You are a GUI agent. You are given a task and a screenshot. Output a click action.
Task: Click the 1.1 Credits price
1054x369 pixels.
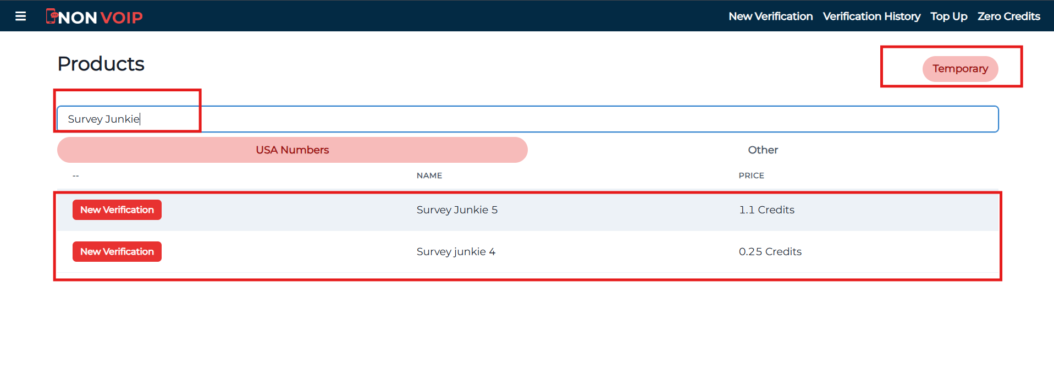tap(766, 210)
